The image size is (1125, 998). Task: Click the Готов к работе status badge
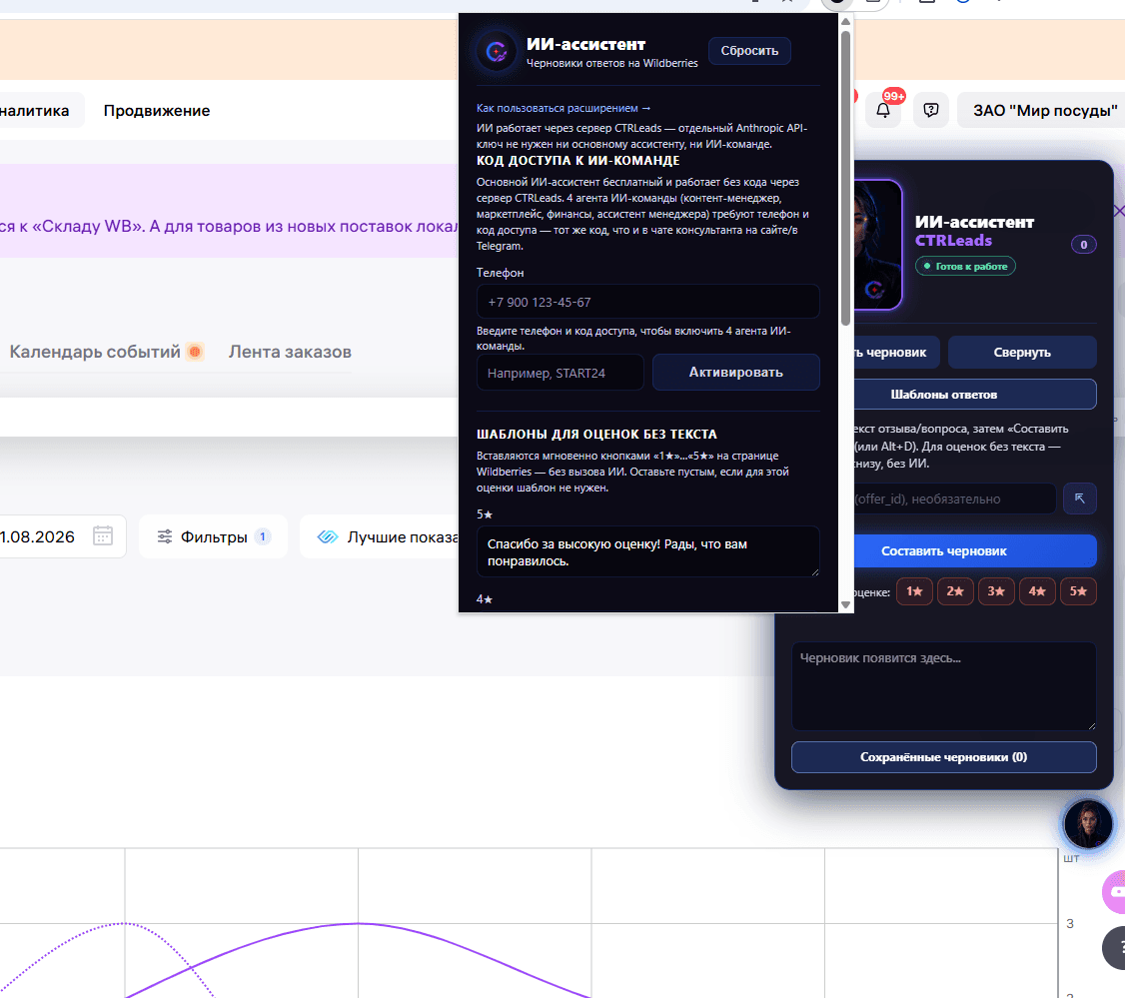click(x=965, y=266)
